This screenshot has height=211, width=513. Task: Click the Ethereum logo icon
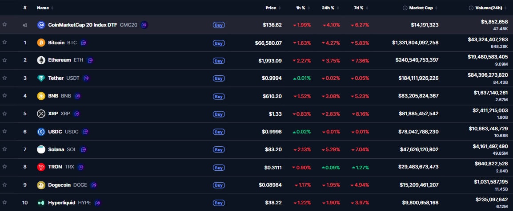click(x=41, y=60)
